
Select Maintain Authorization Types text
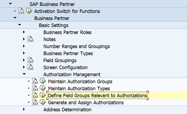79,89
